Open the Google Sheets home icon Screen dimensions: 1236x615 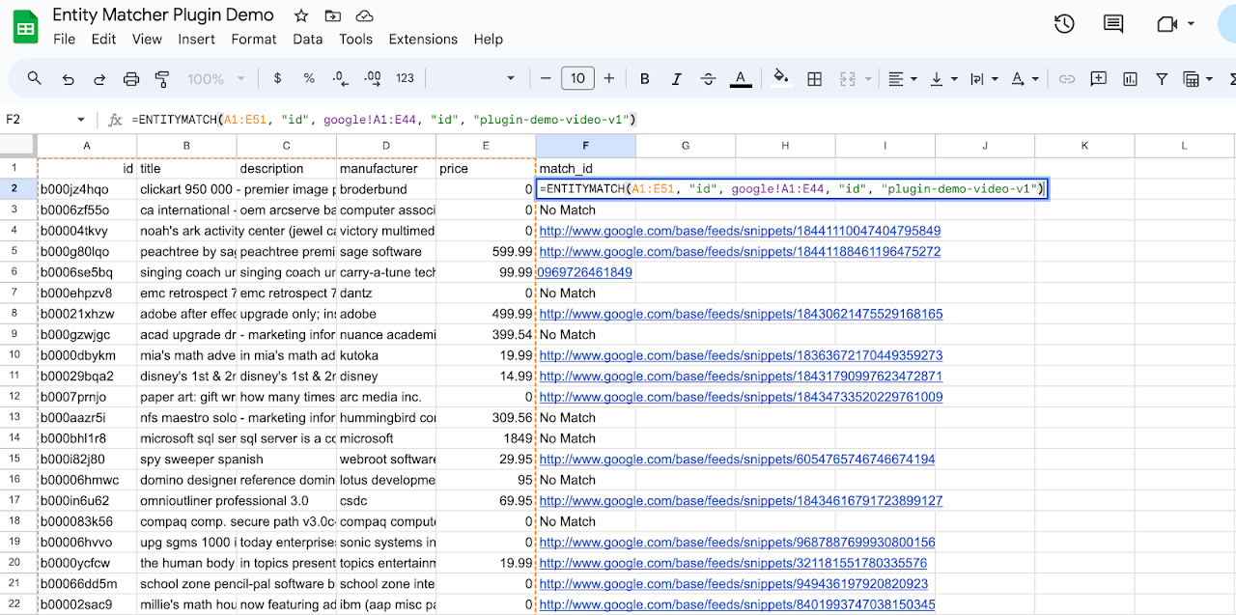point(26,26)
